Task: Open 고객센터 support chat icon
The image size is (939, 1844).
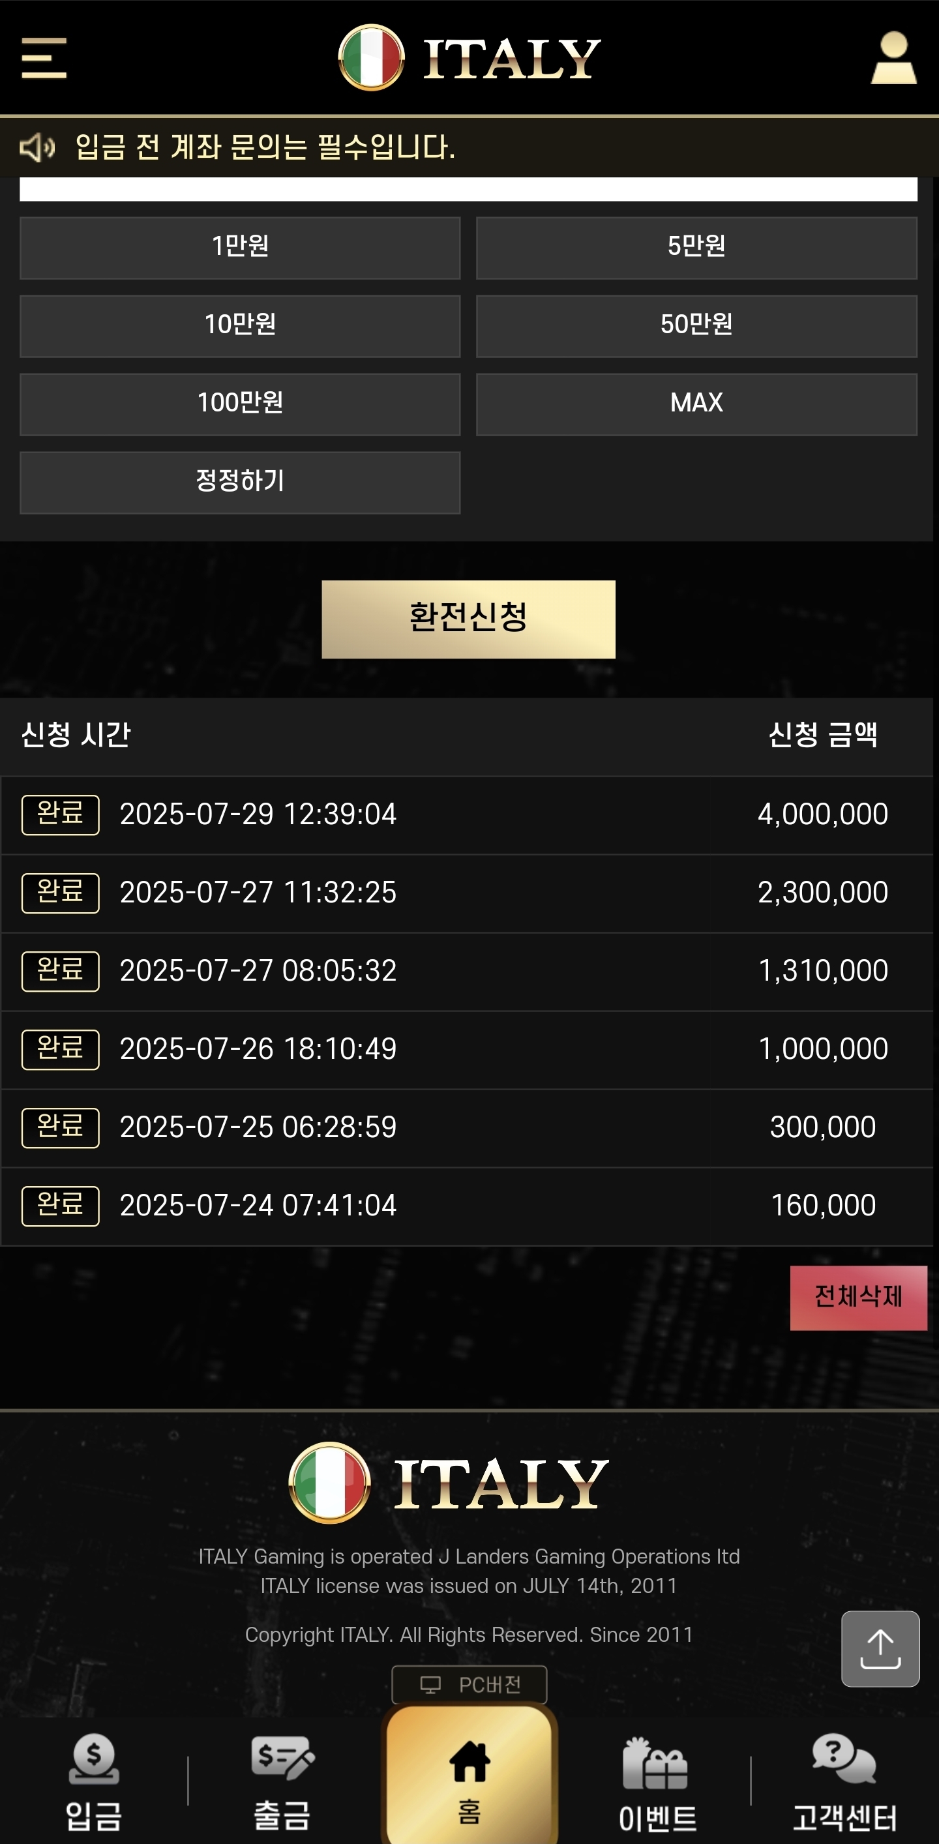Action: [844, 1781]
